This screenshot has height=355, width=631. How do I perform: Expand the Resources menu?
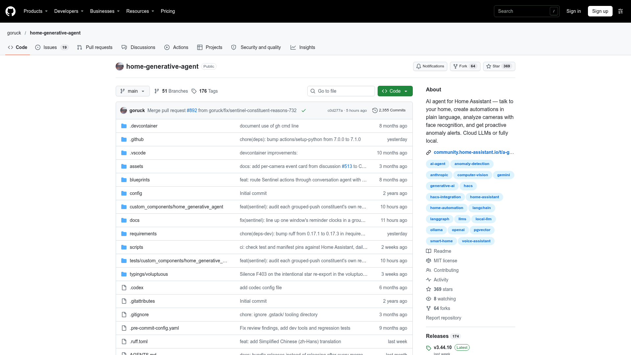(140, 11)
